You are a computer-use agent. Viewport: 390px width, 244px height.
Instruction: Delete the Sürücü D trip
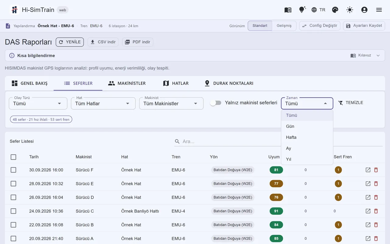[x=376, y=197]
